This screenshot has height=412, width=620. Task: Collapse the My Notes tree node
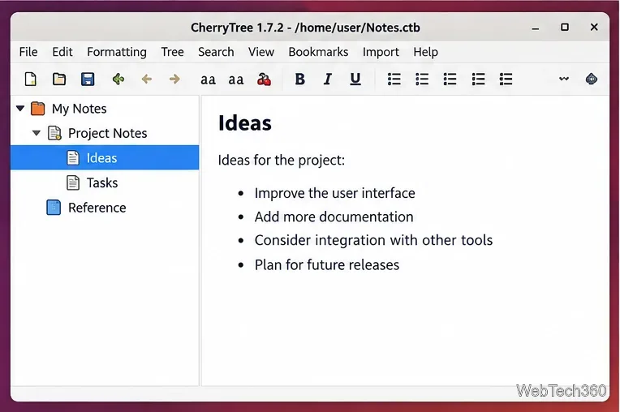[20, 108]
